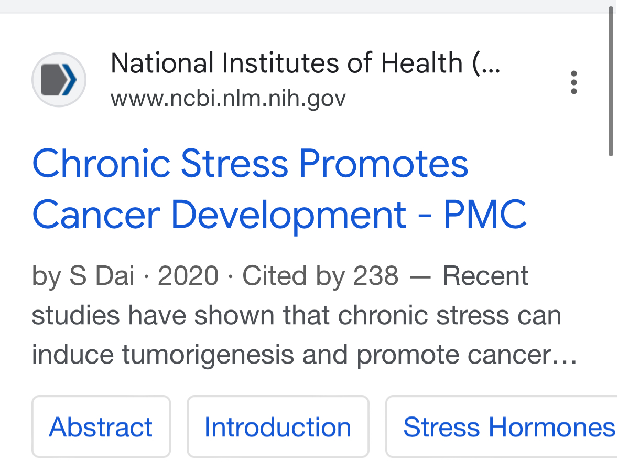Click the NIH site favicon icon
Image resolution: width=618 pixels, height=470 pixels.
(x=59, y=80)
